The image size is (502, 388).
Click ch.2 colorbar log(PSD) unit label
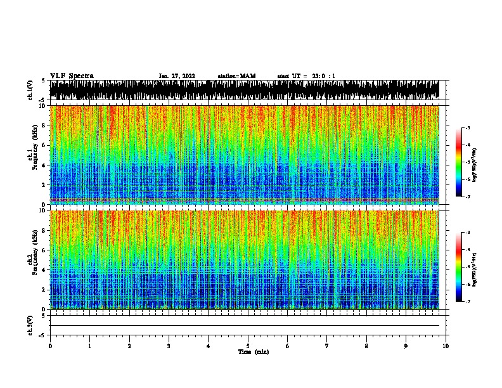click(475, 269)
